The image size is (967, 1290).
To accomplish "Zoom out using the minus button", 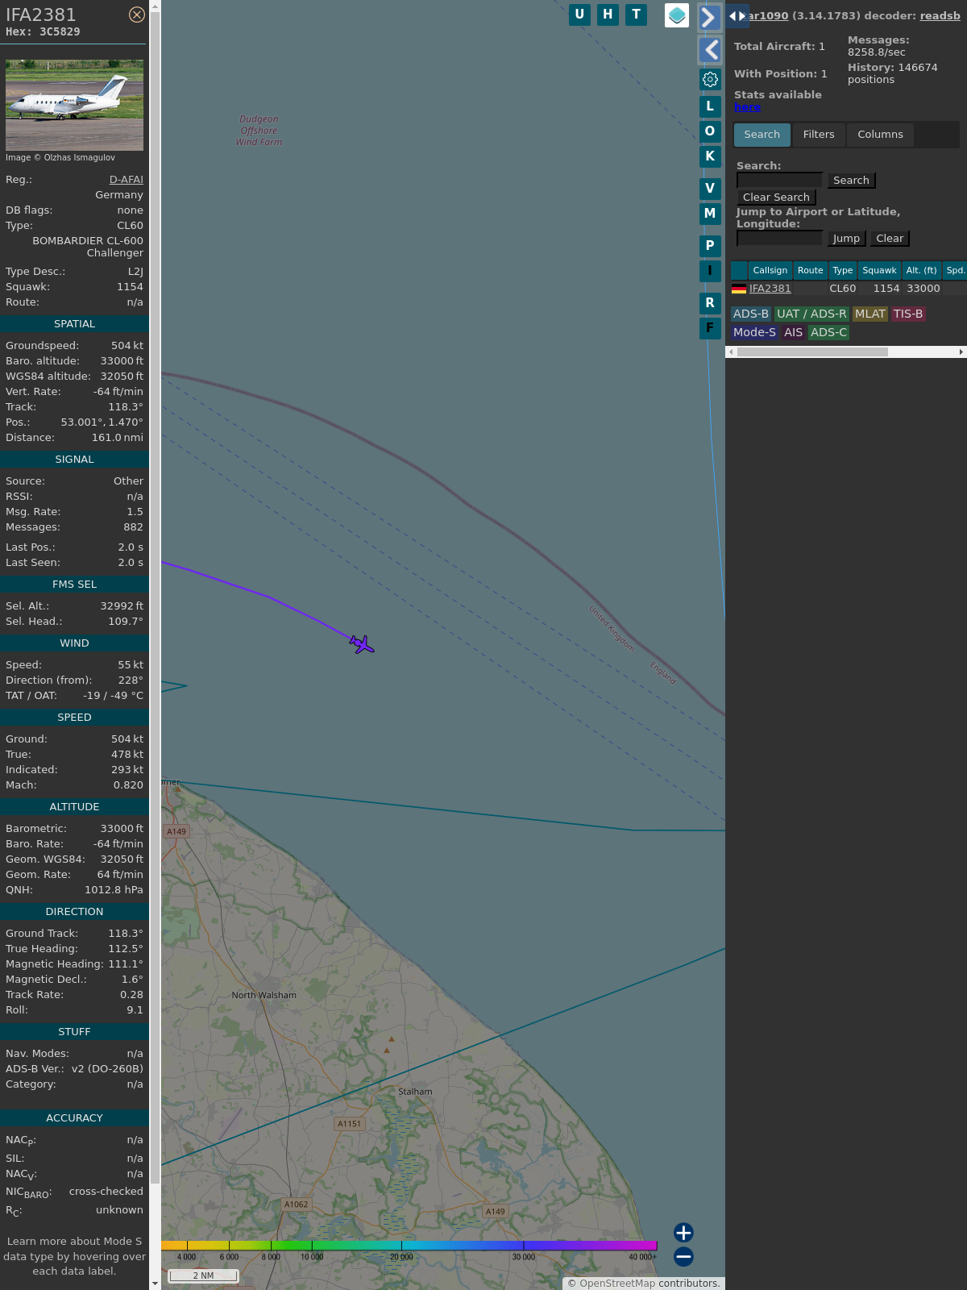I will [x=683, y=1256].
